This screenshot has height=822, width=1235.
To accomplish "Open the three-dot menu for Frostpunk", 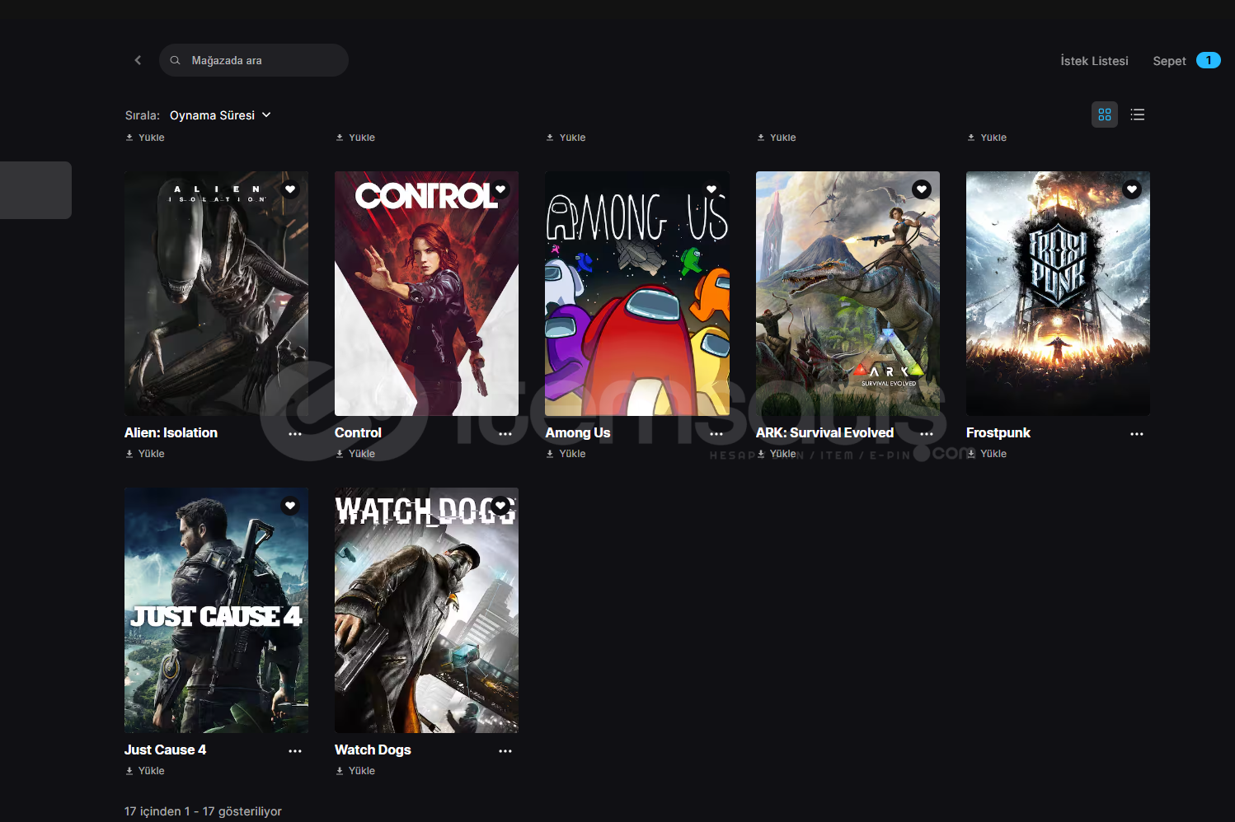I will point(1137,434).
